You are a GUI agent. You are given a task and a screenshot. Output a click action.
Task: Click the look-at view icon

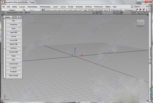pos(114,13)
